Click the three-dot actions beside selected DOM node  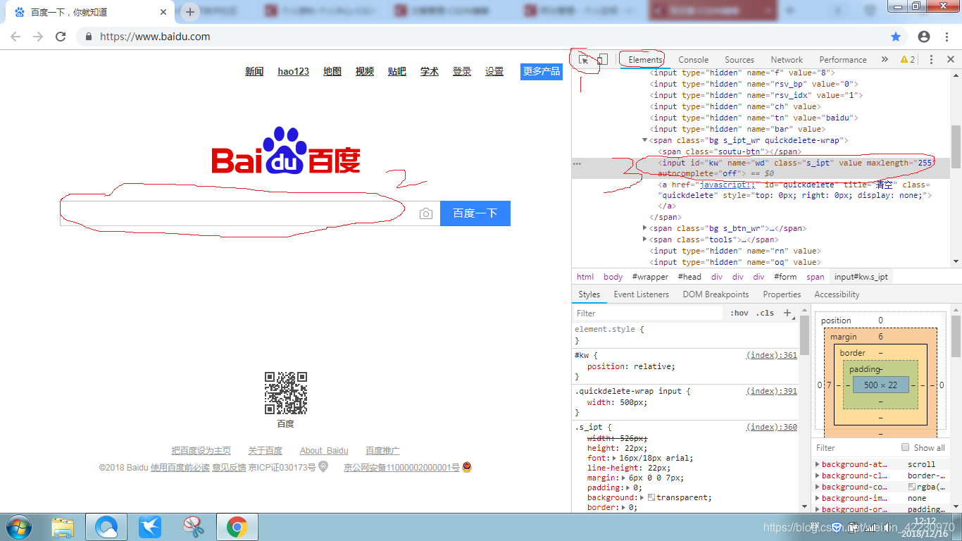click(x=577, y=163)
